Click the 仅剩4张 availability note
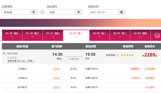 click(136, 78)
